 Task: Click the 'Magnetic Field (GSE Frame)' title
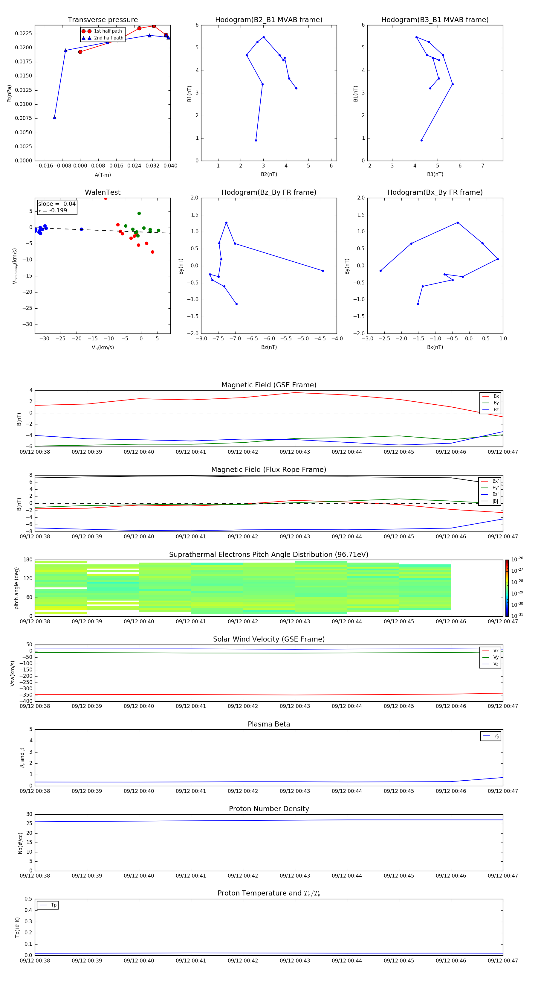(x=269, y=385)
